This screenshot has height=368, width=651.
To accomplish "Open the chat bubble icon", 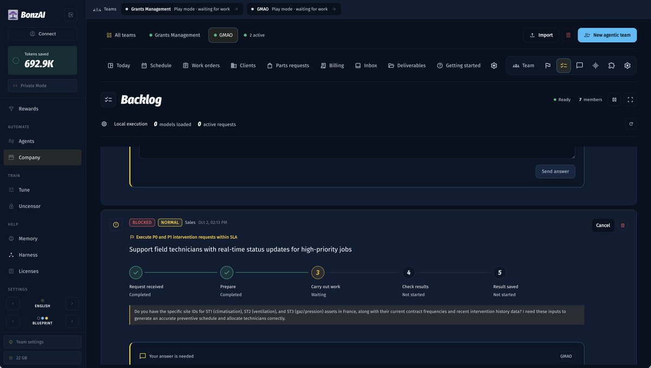I will [x=579, y=66].
